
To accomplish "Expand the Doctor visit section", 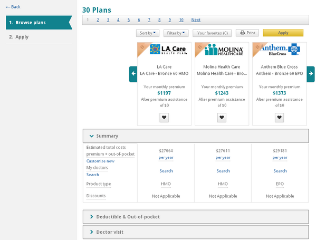I will [x=196, y=232].
